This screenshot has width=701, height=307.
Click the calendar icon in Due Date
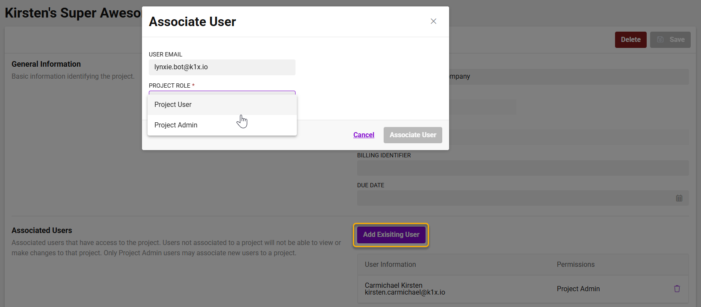coord(679,198)
